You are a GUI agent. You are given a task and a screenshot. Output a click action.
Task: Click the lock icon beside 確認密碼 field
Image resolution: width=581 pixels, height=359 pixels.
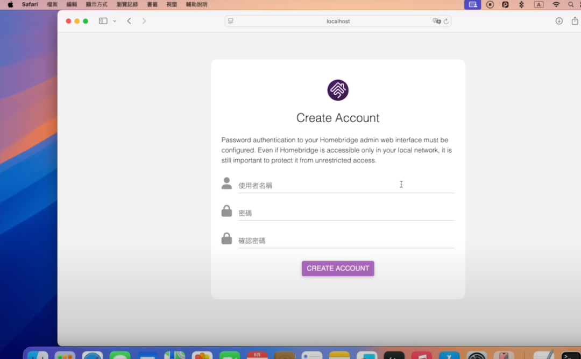tap(226, 238)
